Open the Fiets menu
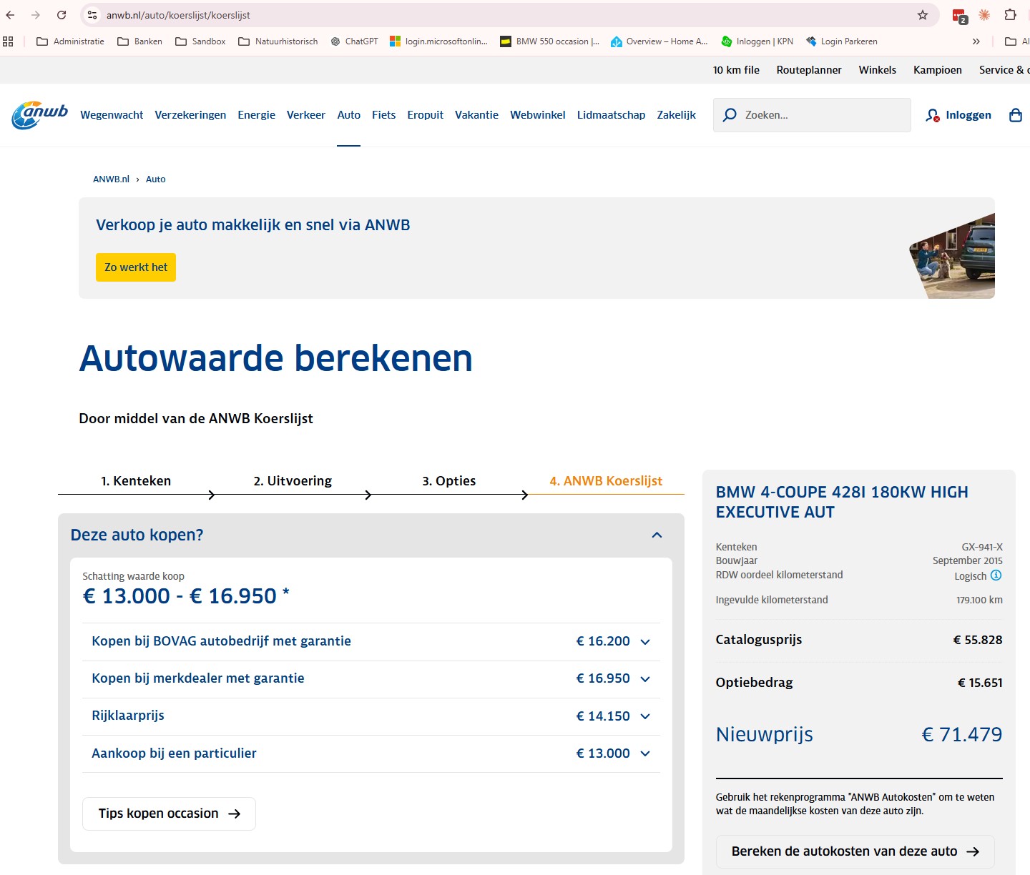The image size is (1030, 875). click(383, 115)
